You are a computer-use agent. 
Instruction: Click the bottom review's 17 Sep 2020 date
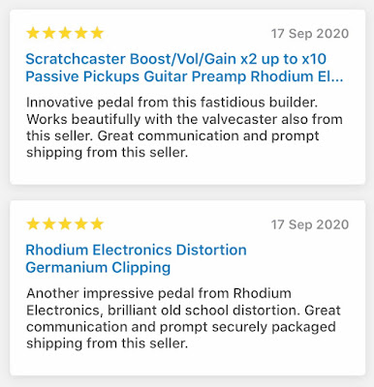coord(310,224)
